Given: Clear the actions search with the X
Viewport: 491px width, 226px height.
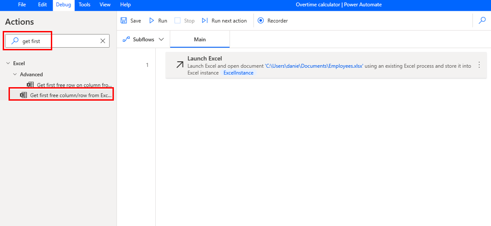Looking at the screenshot, I should coord(103,41).
